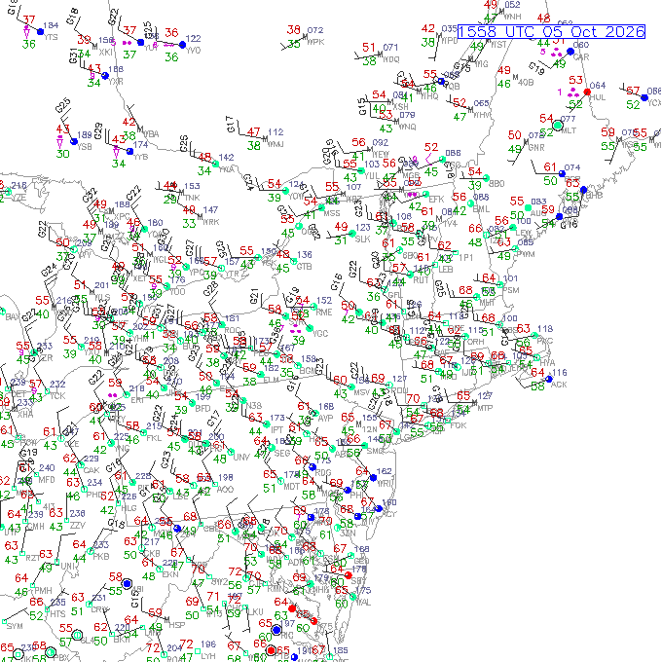
Task: Click the green station circle at IPT
Action: pos(267,424)
